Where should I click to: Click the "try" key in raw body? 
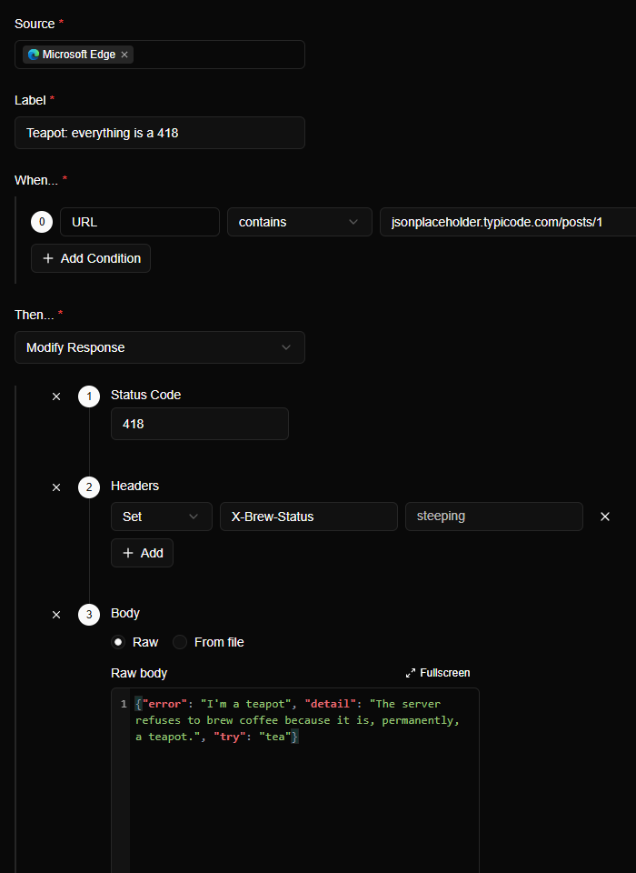coord(230,737)
